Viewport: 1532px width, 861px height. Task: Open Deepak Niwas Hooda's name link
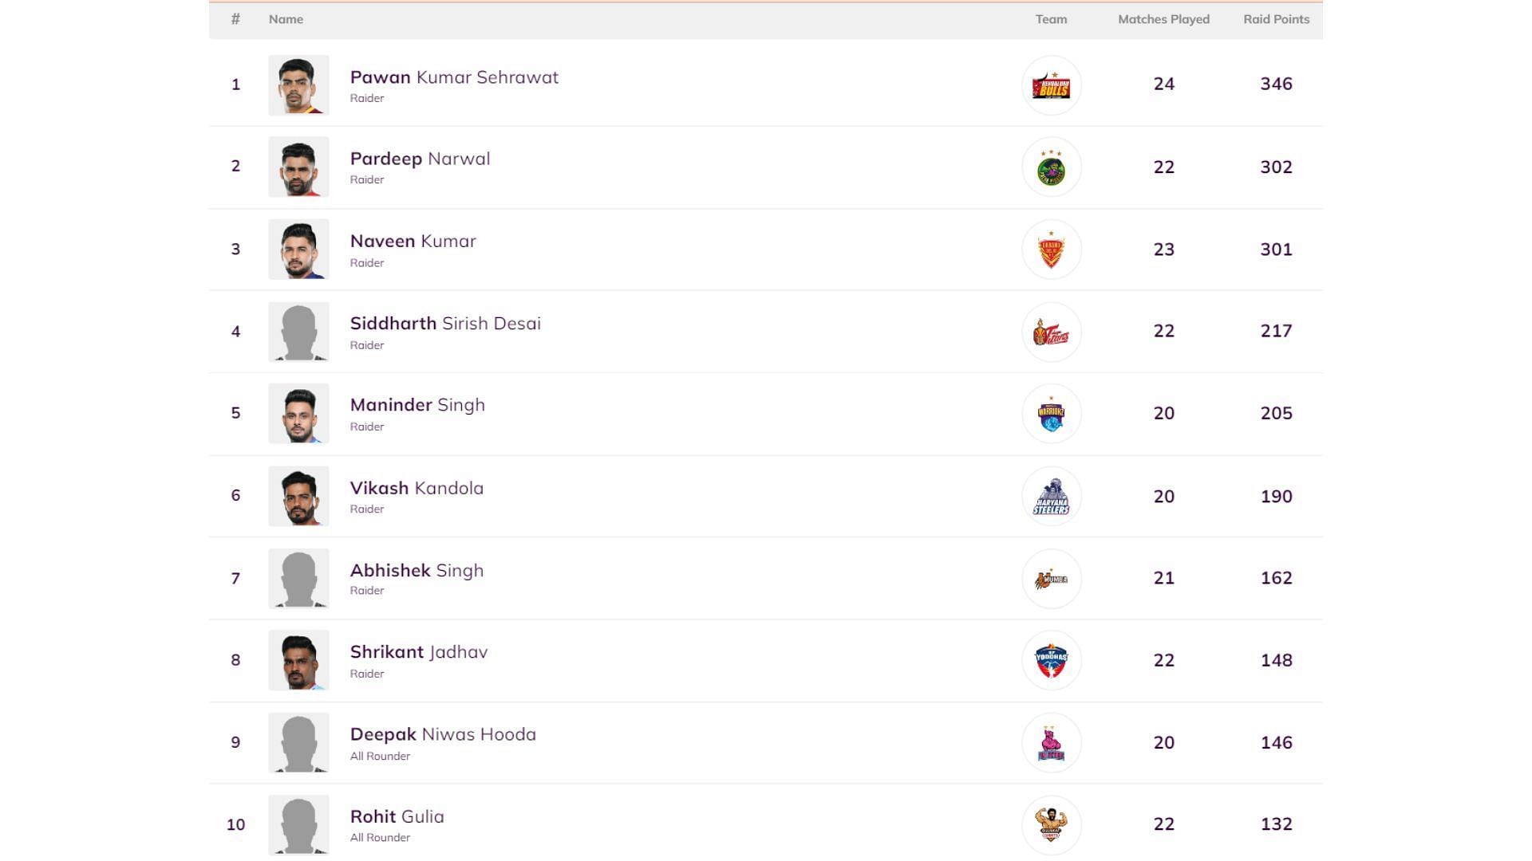(x=443, y=734)
